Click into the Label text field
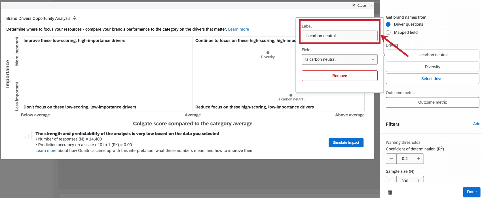Image resolution: width=482 pixels, height=198 pixels. (339, 36)
